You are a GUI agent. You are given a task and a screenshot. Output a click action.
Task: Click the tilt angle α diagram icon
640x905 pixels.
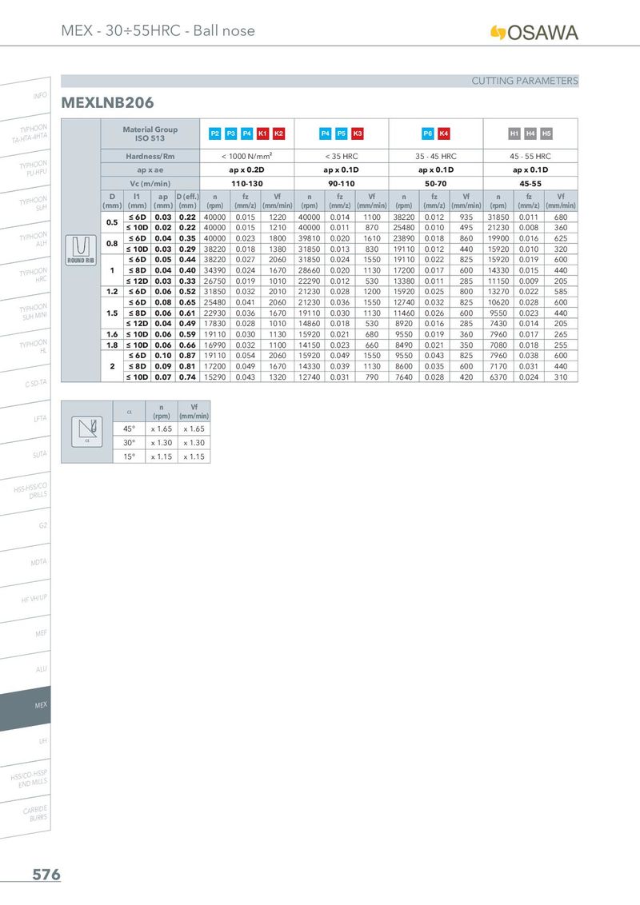point(86,432)
